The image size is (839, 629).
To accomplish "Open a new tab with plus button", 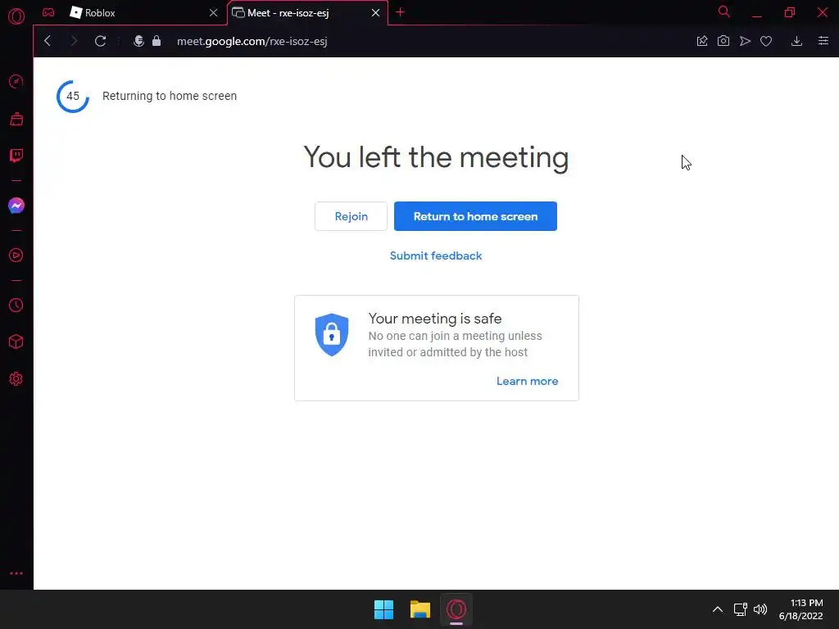I will [x=400, y=11].
